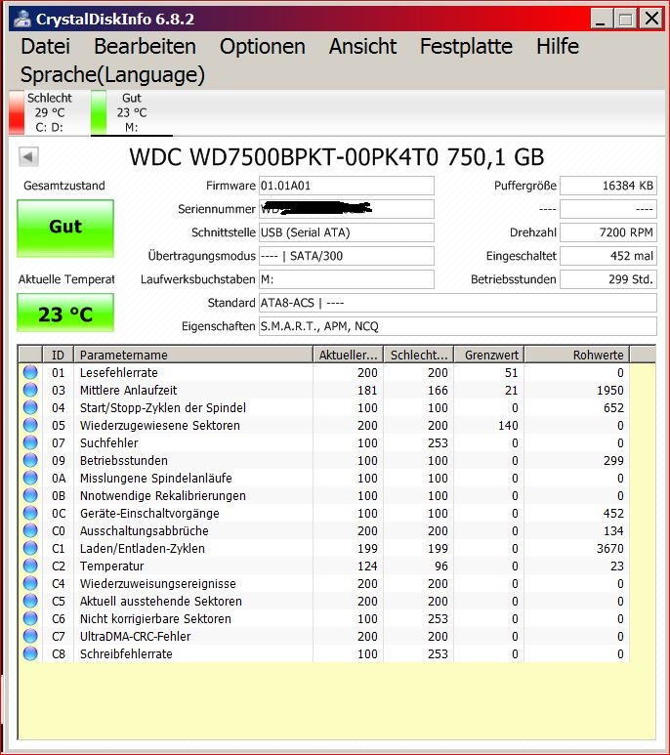Click raw value 1950 for Mittlere Anlaufzeit
The height and width of the screenshot is (755, 670).
click(609, 390)
